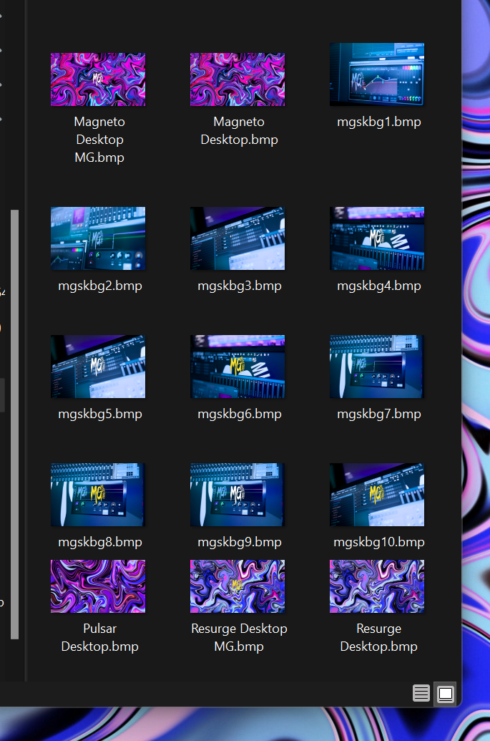Select the mgskbg9.bmp thumbnail
This screenshot has height=741, width=490.
pyautogui.click(x=237, y=495)
